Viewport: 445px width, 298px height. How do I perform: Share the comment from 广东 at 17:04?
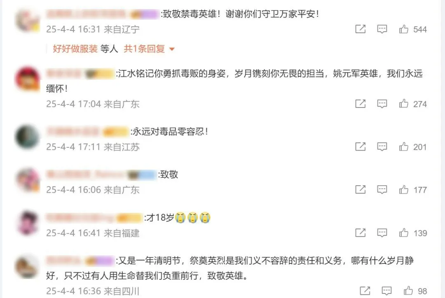click(361, 104)
